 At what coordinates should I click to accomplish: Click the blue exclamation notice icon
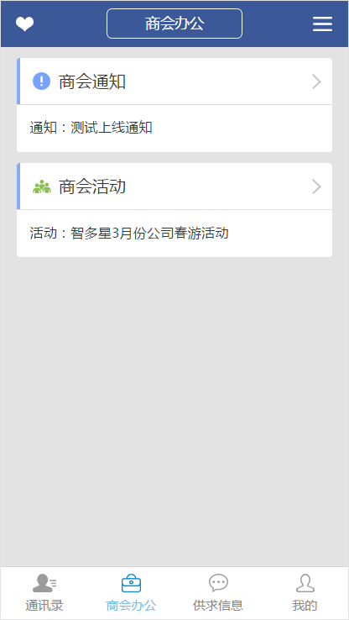pyautogui.click(x=41, y=81)
